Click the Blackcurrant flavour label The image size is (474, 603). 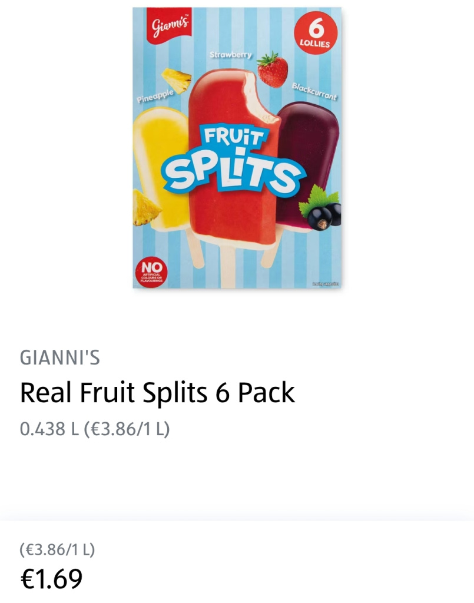[x=314, y=91]
